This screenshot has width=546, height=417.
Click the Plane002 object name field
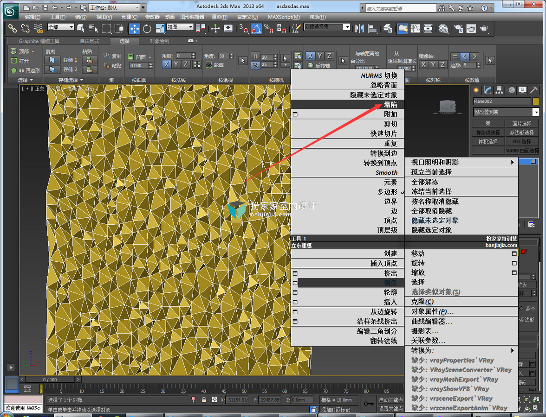pos(502,101)
